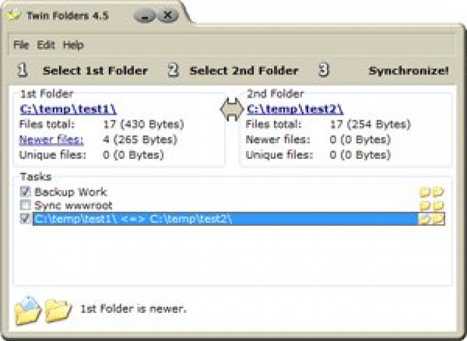467x341 pixels.
Task: Open the C:\temp\test2\ folder link
Action: coord(295,109)
